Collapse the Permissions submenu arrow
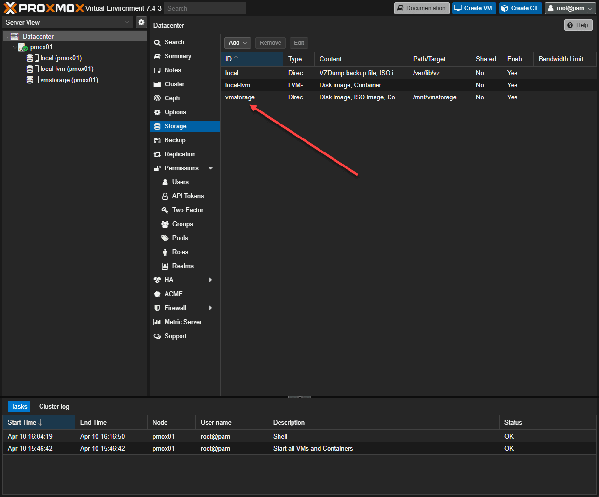 (210, 168)
